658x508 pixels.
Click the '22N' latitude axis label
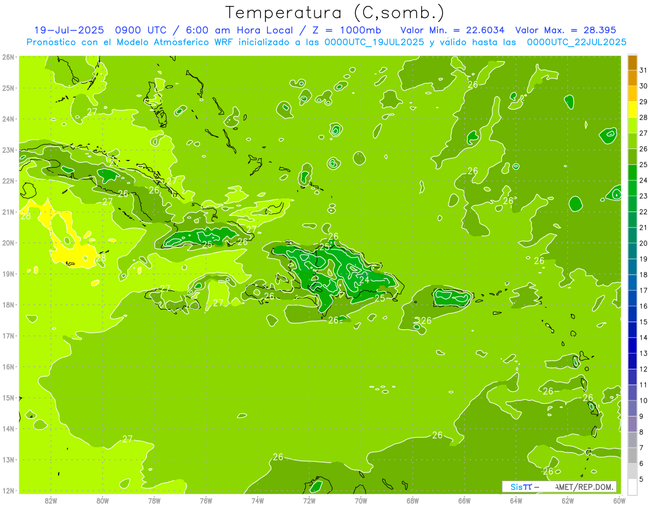point(8,181)
